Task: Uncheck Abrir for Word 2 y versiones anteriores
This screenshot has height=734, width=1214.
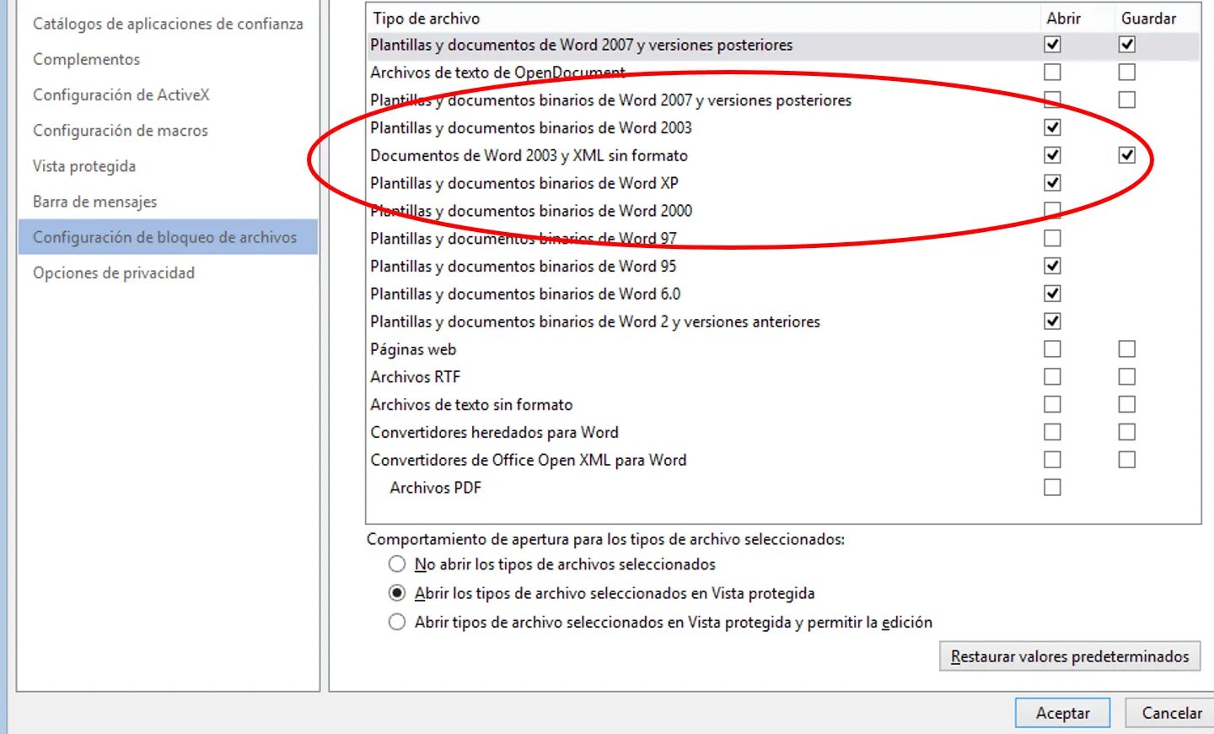Action: (x=1052, y=321)
